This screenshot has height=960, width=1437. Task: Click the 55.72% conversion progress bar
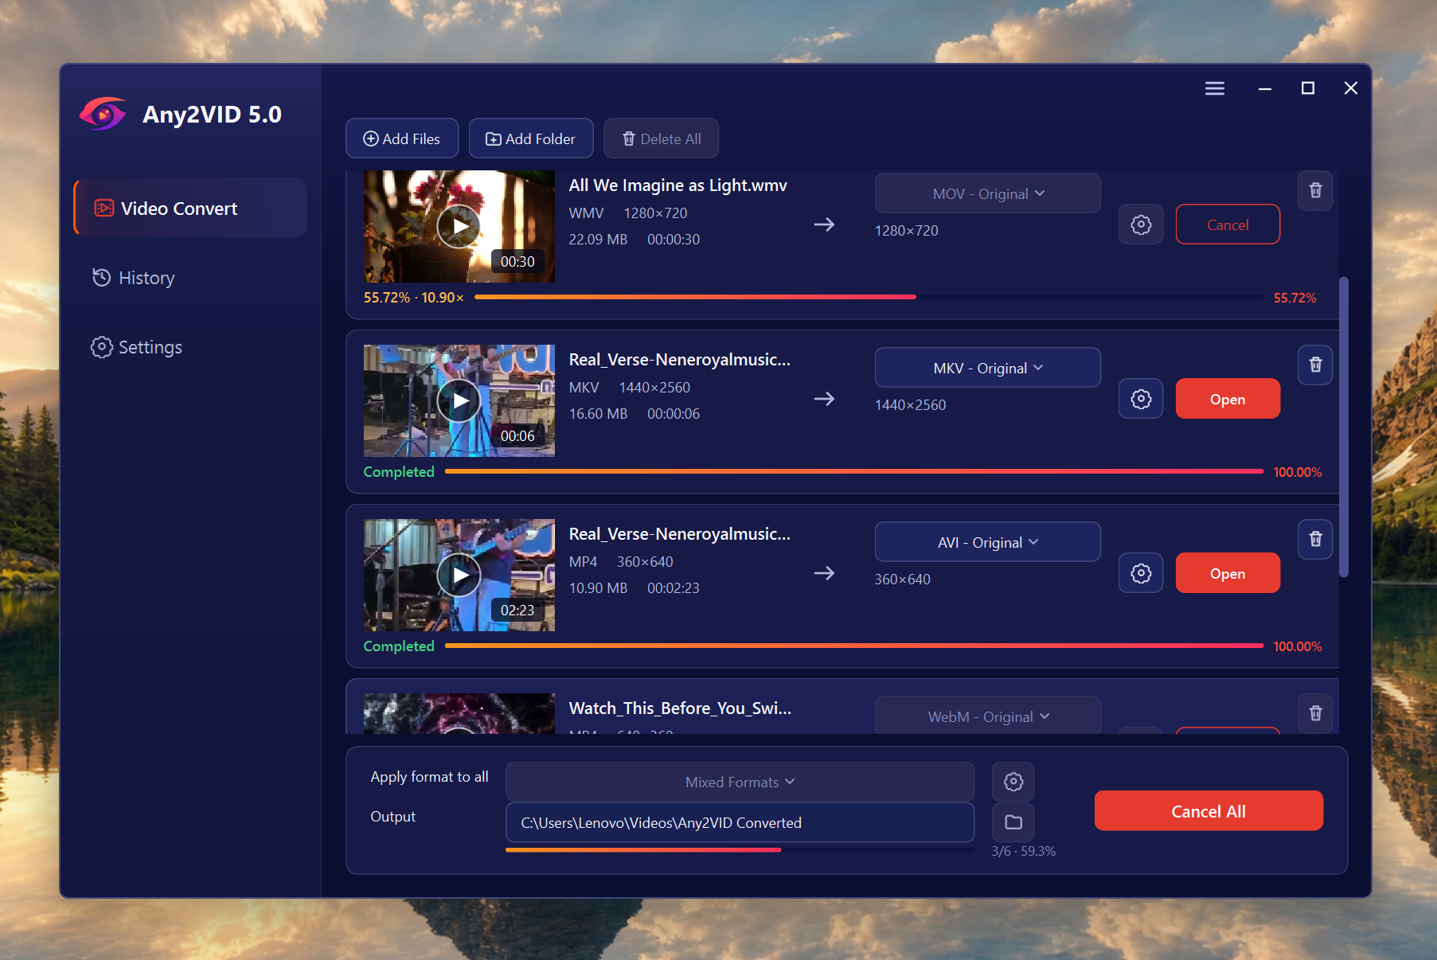tap(869, 297)
